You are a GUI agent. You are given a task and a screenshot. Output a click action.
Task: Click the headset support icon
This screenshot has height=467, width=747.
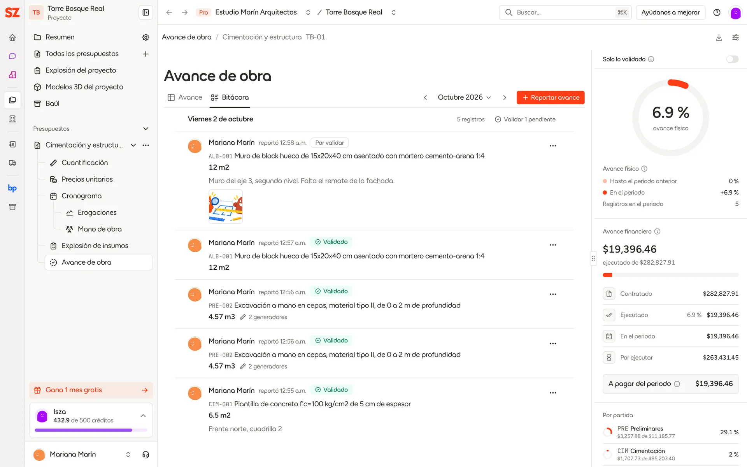pyautogui.click(x=146, y=455)
